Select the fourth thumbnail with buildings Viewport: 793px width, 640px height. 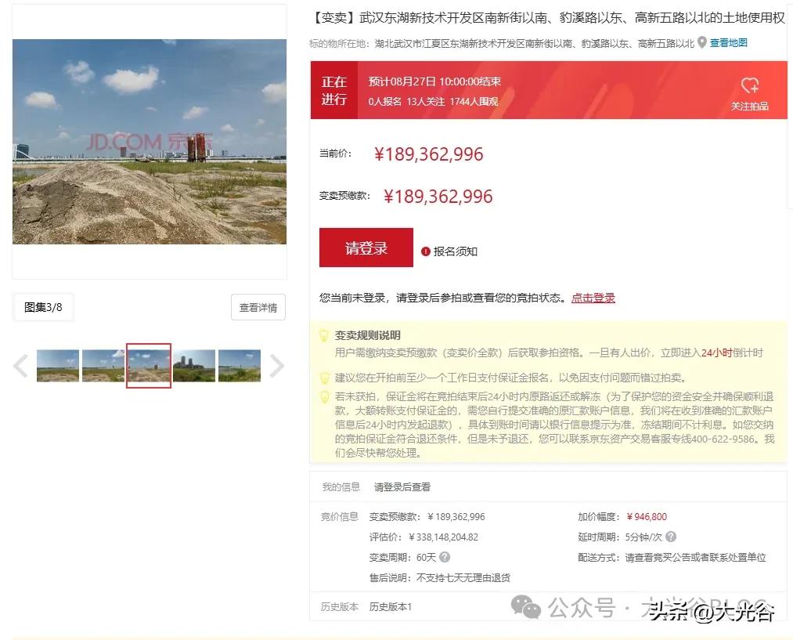pyautogui.click(x=194, y=366)
